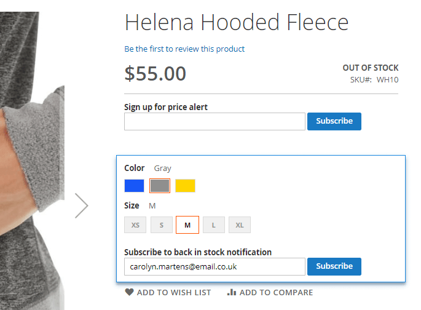The width and height of the screenshot is (421, 310).
Task: Go to next product image arrow
Action: (81, 205)
